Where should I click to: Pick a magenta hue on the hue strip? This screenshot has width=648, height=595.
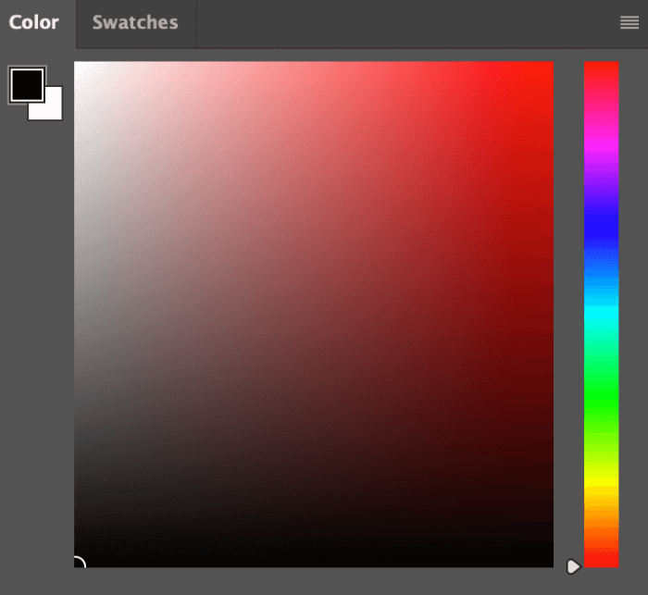click(x=602, y=145)
